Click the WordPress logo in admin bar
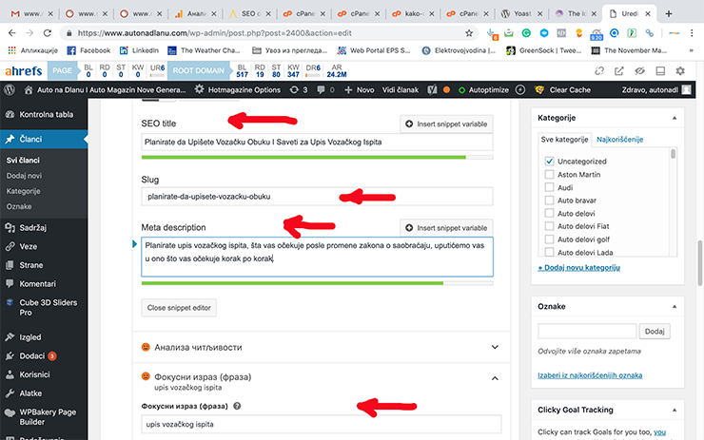The height and width of the screenshot is (440, 704). pos(10,88)
